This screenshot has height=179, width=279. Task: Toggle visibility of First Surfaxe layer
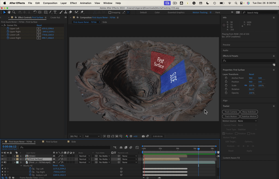coord(2,159)
